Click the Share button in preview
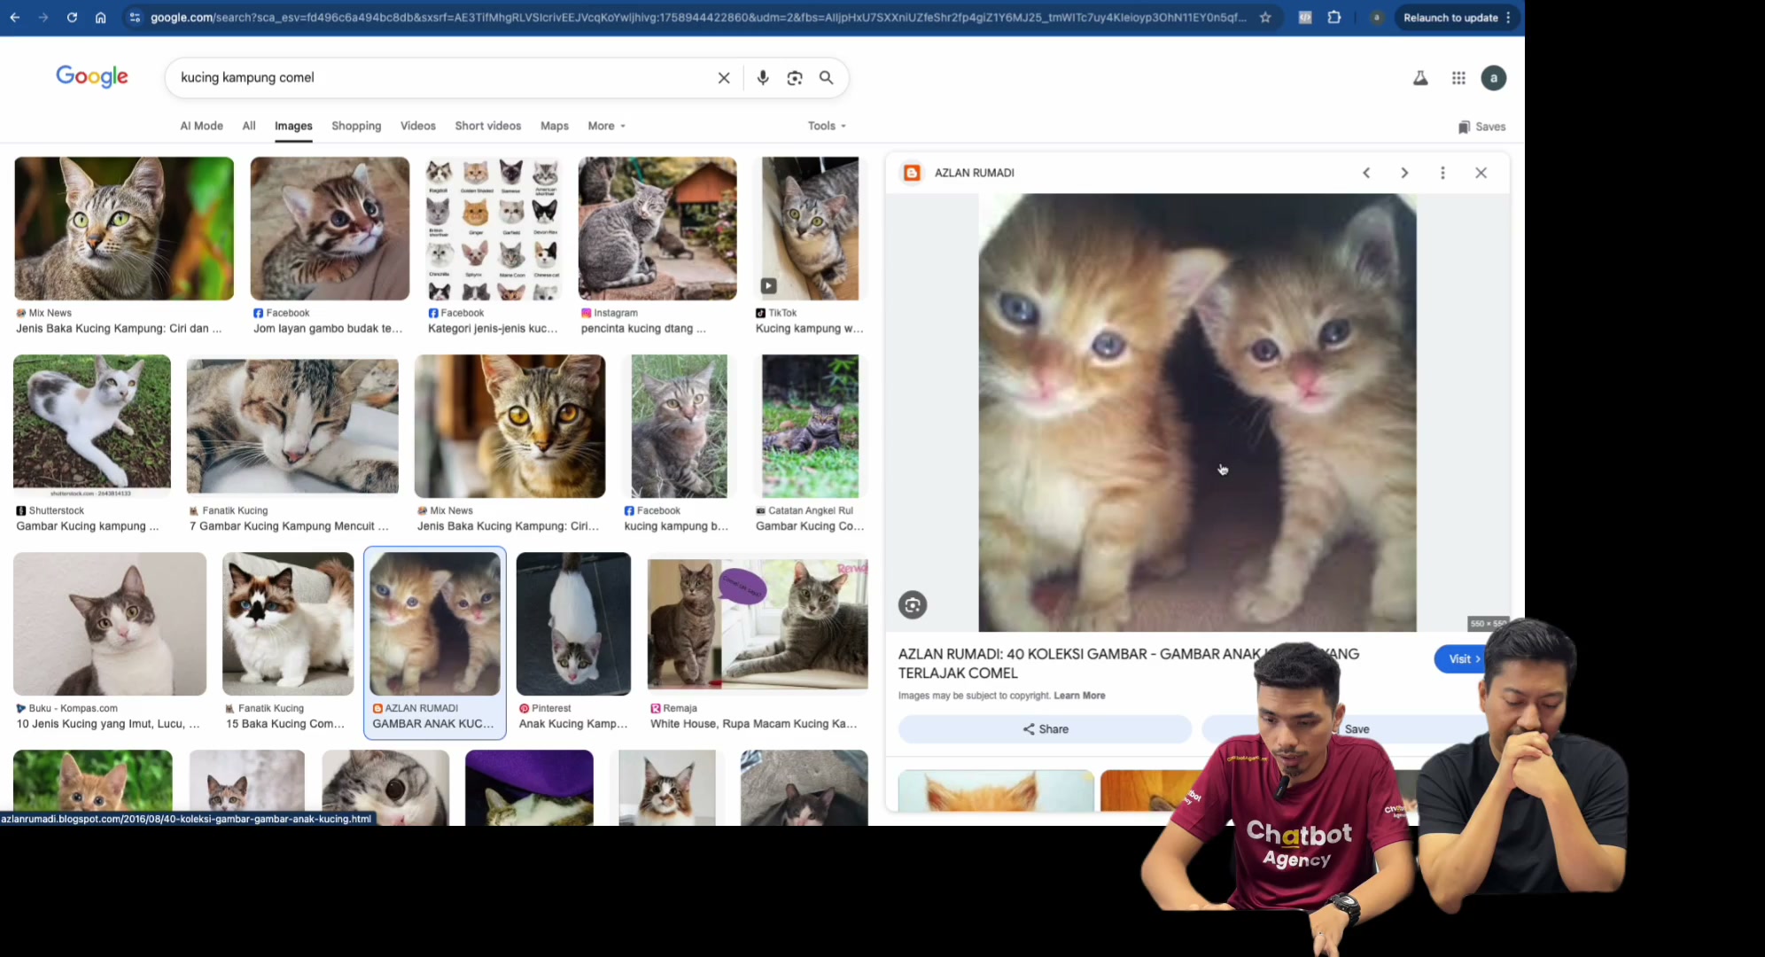Image resolution: width=1765 pixels, height=957 pixels. click(1045, 729)
